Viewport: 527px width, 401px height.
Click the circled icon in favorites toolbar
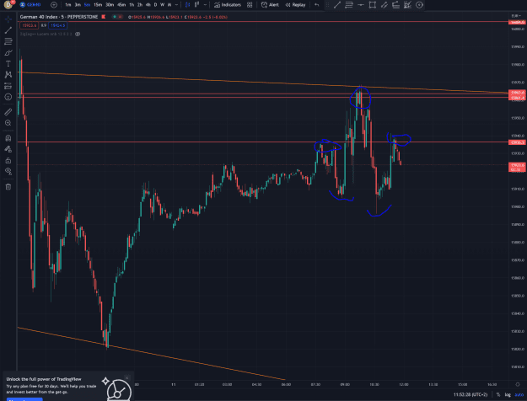[x=419, y=5]
